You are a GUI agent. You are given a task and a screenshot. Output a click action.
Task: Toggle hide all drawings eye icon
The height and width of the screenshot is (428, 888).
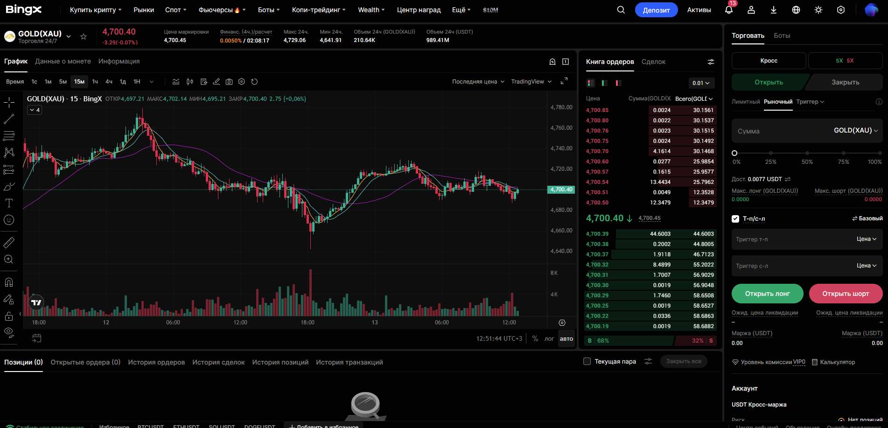point(9,333)
